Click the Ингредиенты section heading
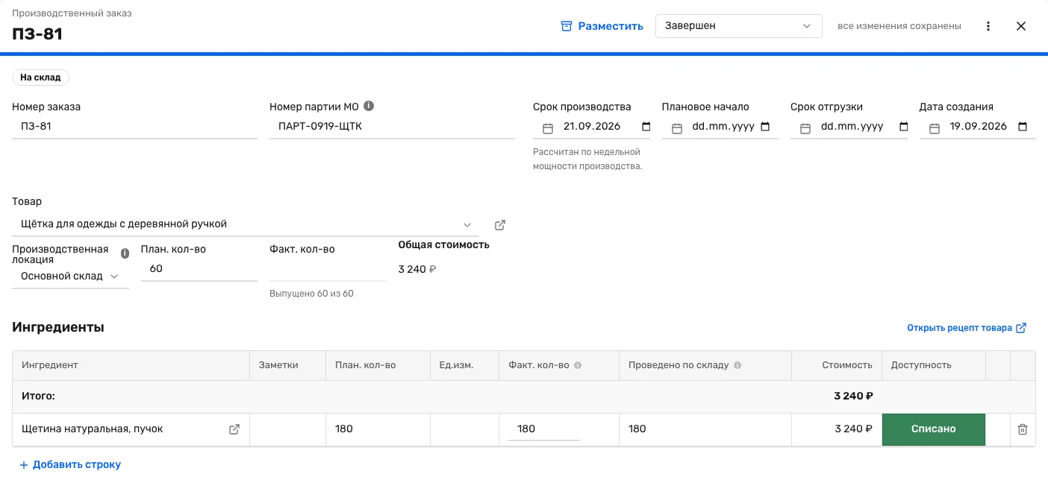This screenshot has height=477, width=1048. coord(58,327)
